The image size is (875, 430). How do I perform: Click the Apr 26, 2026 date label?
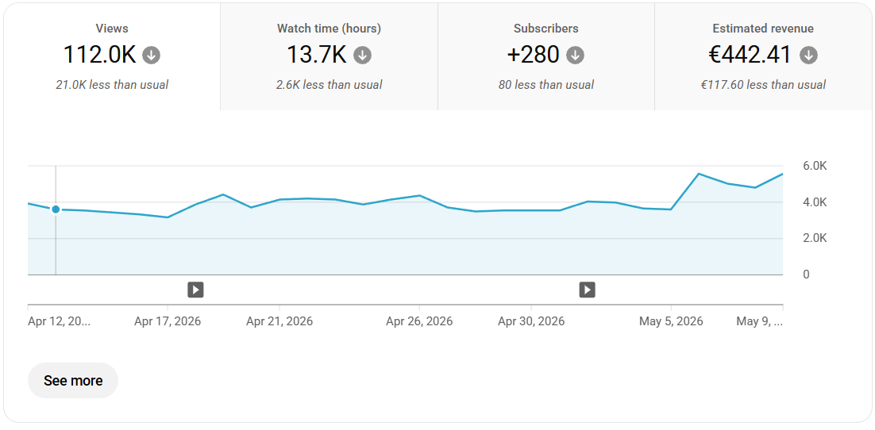[419, 322]
